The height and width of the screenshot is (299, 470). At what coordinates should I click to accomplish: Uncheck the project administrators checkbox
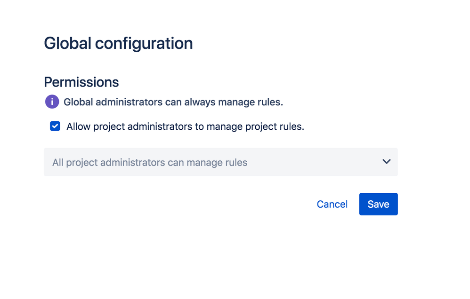pos(55,126)
